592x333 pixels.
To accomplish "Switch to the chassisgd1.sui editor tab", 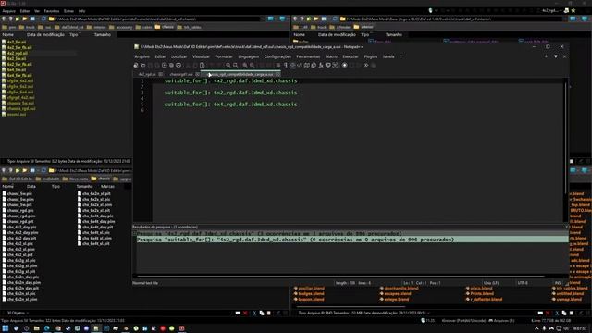I will coord(181,74).
